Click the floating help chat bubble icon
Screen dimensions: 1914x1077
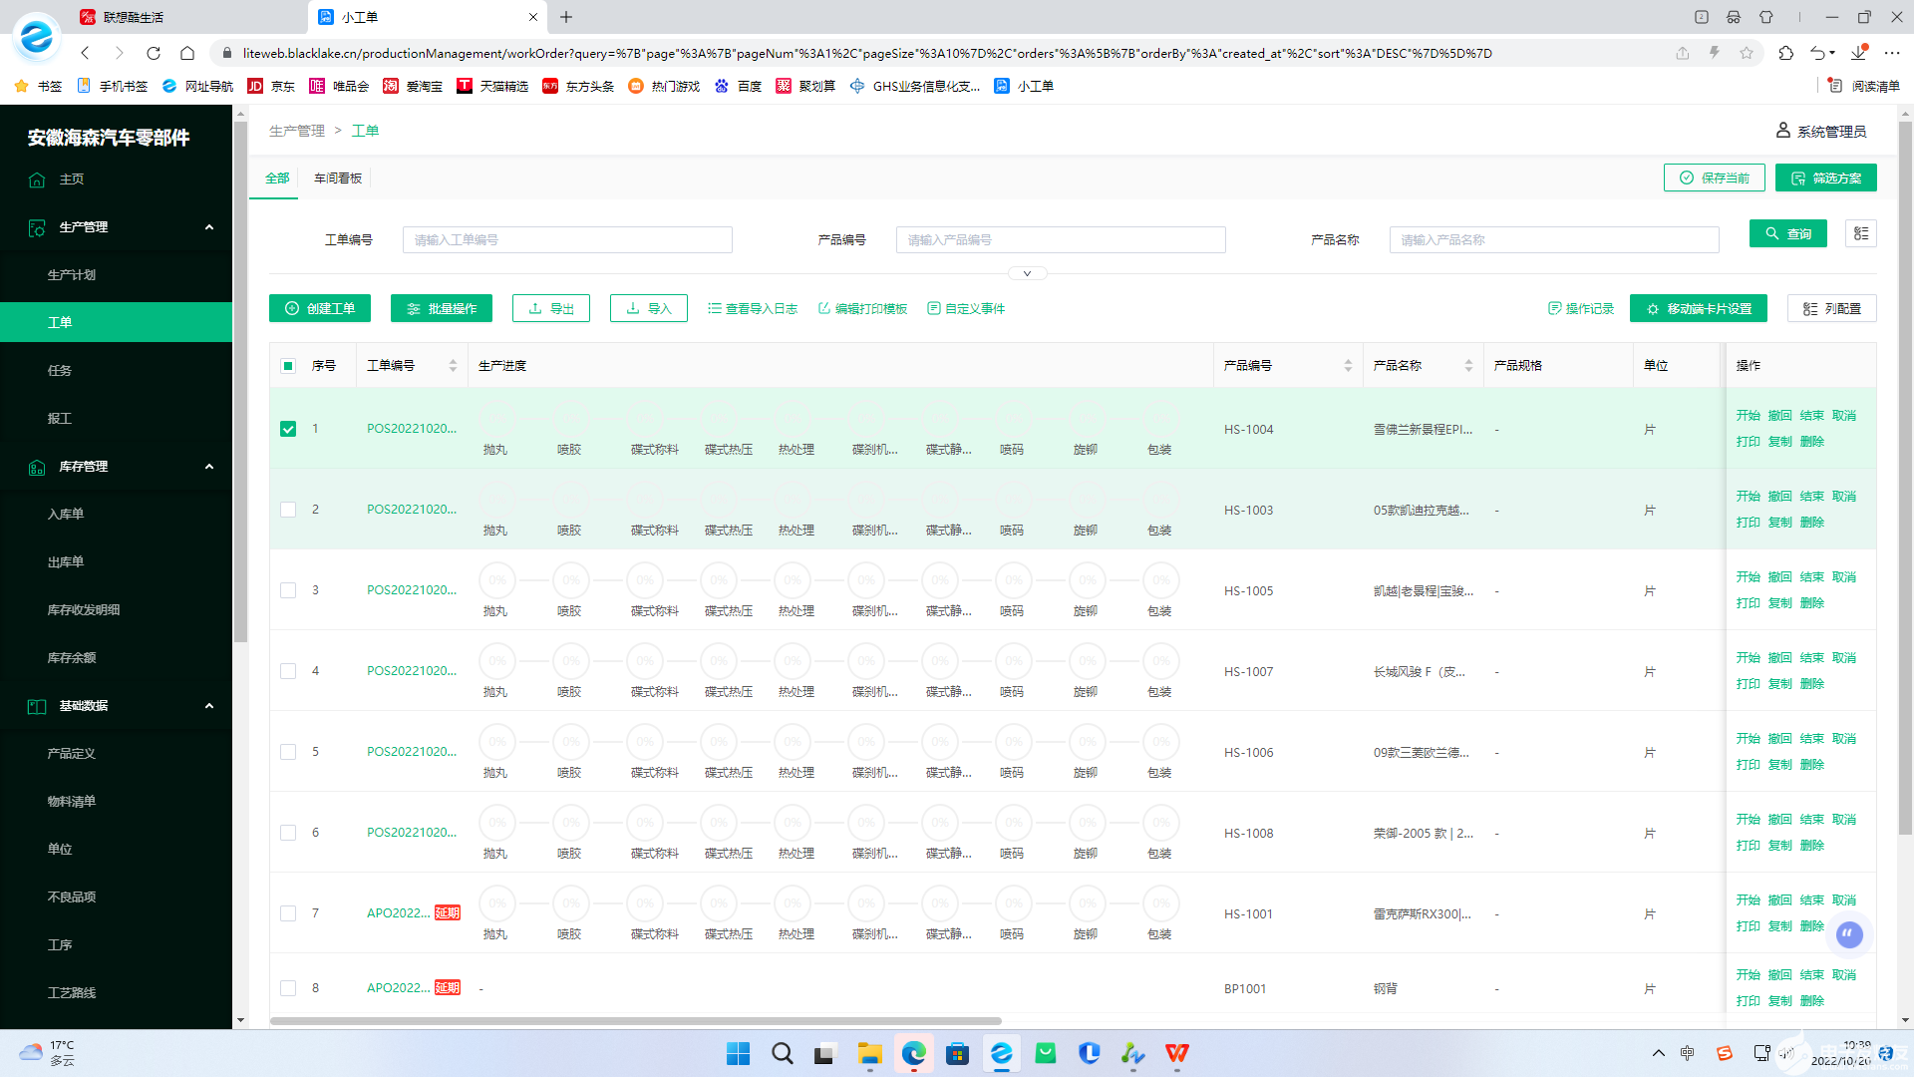(1849, 934)
